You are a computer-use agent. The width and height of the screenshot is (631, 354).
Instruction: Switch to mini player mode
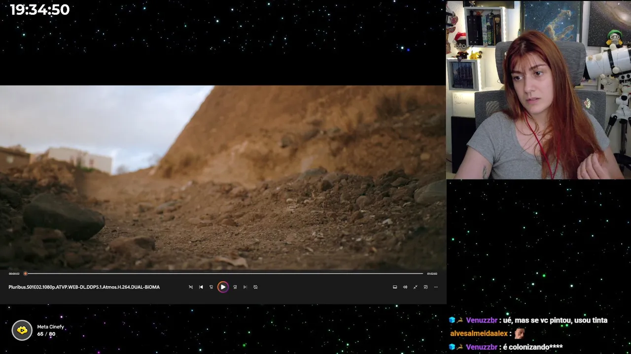(x=425, y=287)
